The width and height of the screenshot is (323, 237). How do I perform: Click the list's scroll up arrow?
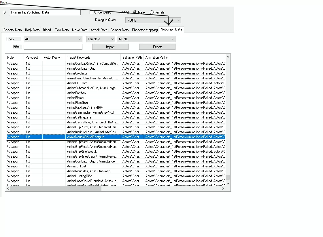click(228, 57)
